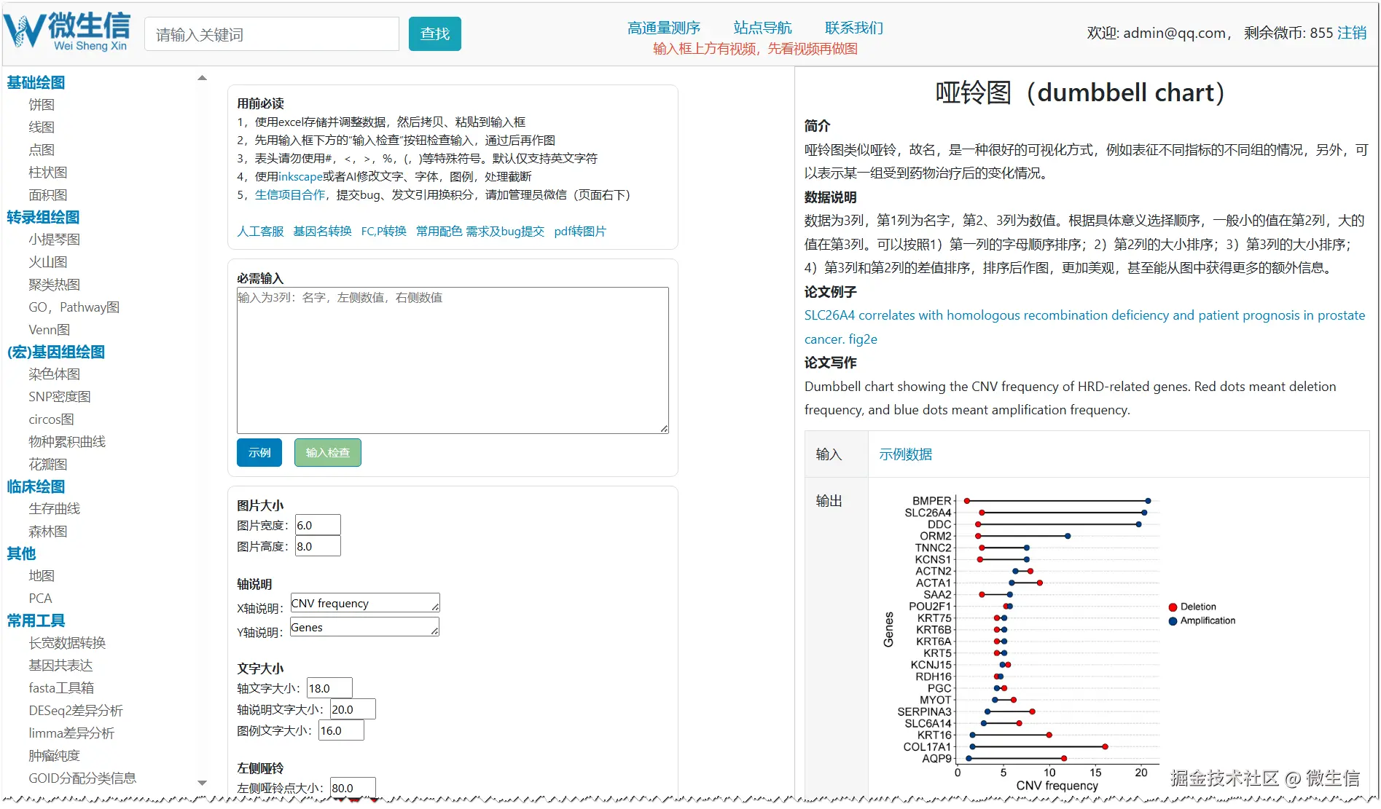Click the 注销 logout link
The image size is (1381, 809).
click(1352, 33)
